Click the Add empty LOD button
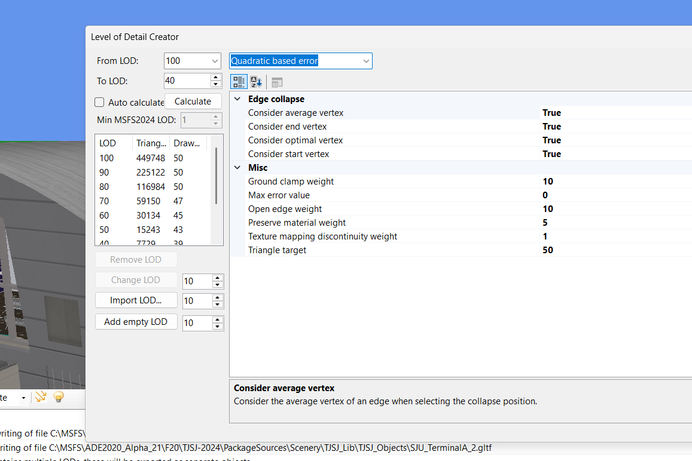This screenshot has height=461, width=692. point(136,322)
